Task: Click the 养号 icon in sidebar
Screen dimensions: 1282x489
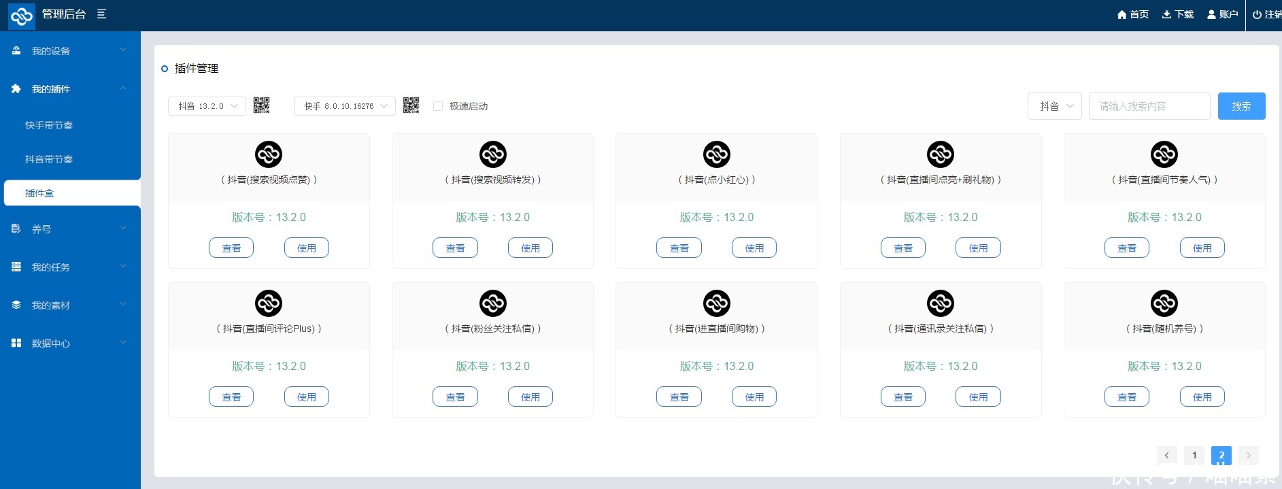Action: pyautogui.click(x=16, y=229)
